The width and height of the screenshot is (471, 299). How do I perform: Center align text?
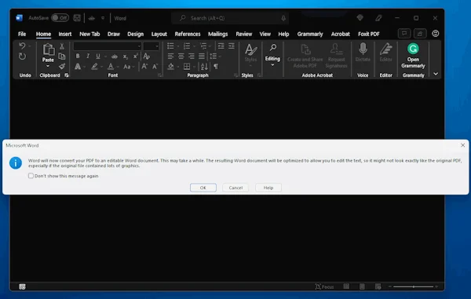(x=181, y=57)
